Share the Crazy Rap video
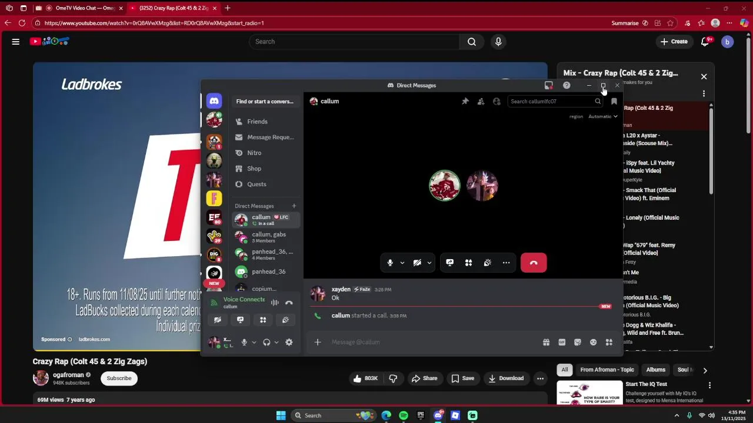The height and width of the screenshot is (423, 753). click(424, 378)
